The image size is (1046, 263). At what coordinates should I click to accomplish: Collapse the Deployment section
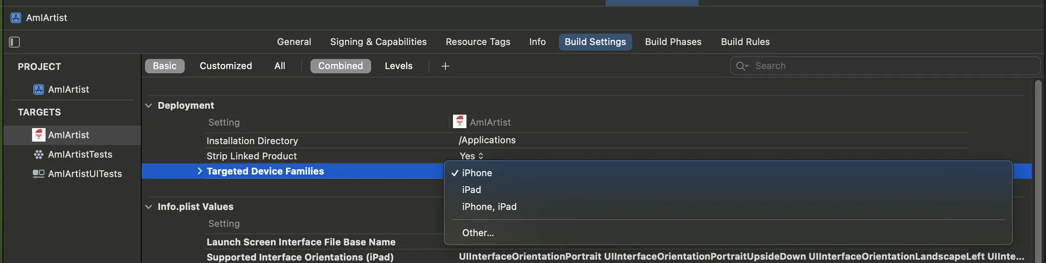tap(149, 106)
